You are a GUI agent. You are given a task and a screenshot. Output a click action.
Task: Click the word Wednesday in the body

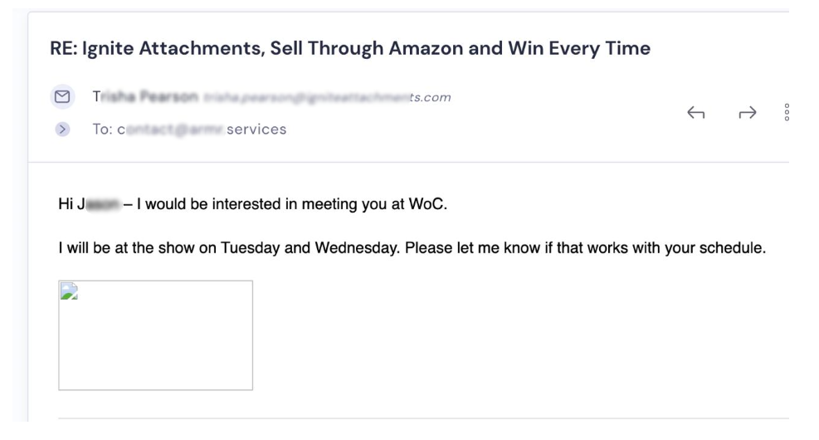pos(357,247)
